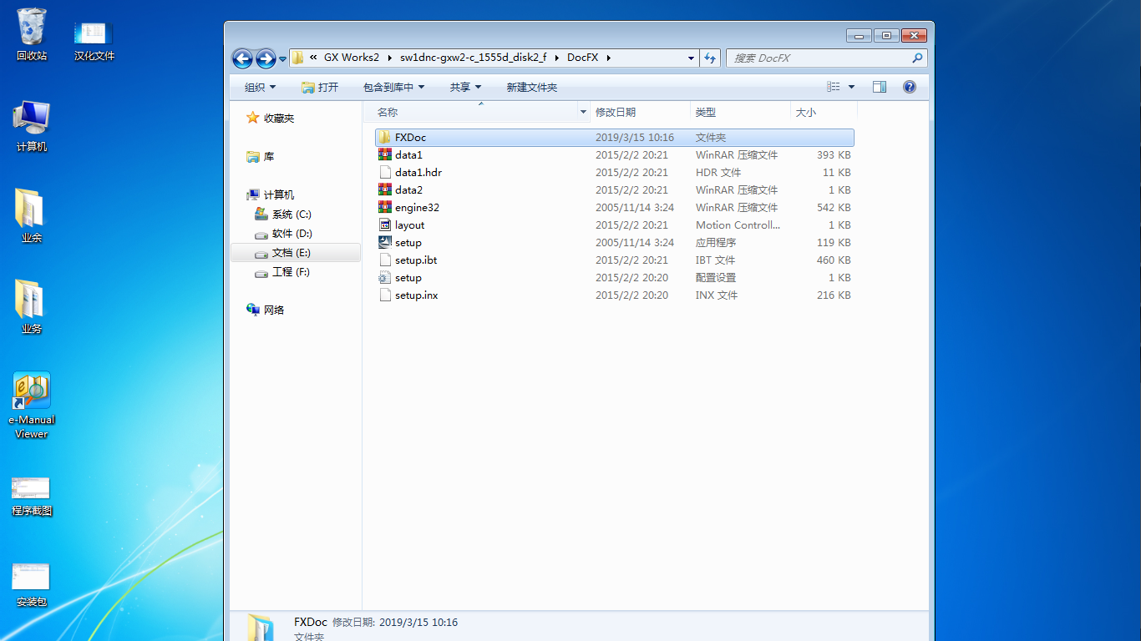Image resolution: width=1141 pixels, height=641 pixels.
Task: Click the 打开 toolbar button
Action: click(320, 87)
